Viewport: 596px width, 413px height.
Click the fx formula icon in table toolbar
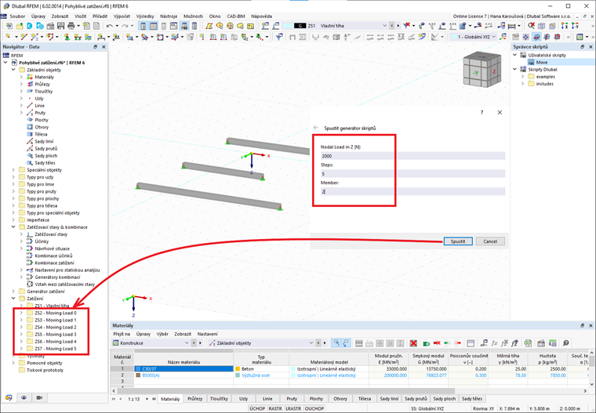[494, 343]
